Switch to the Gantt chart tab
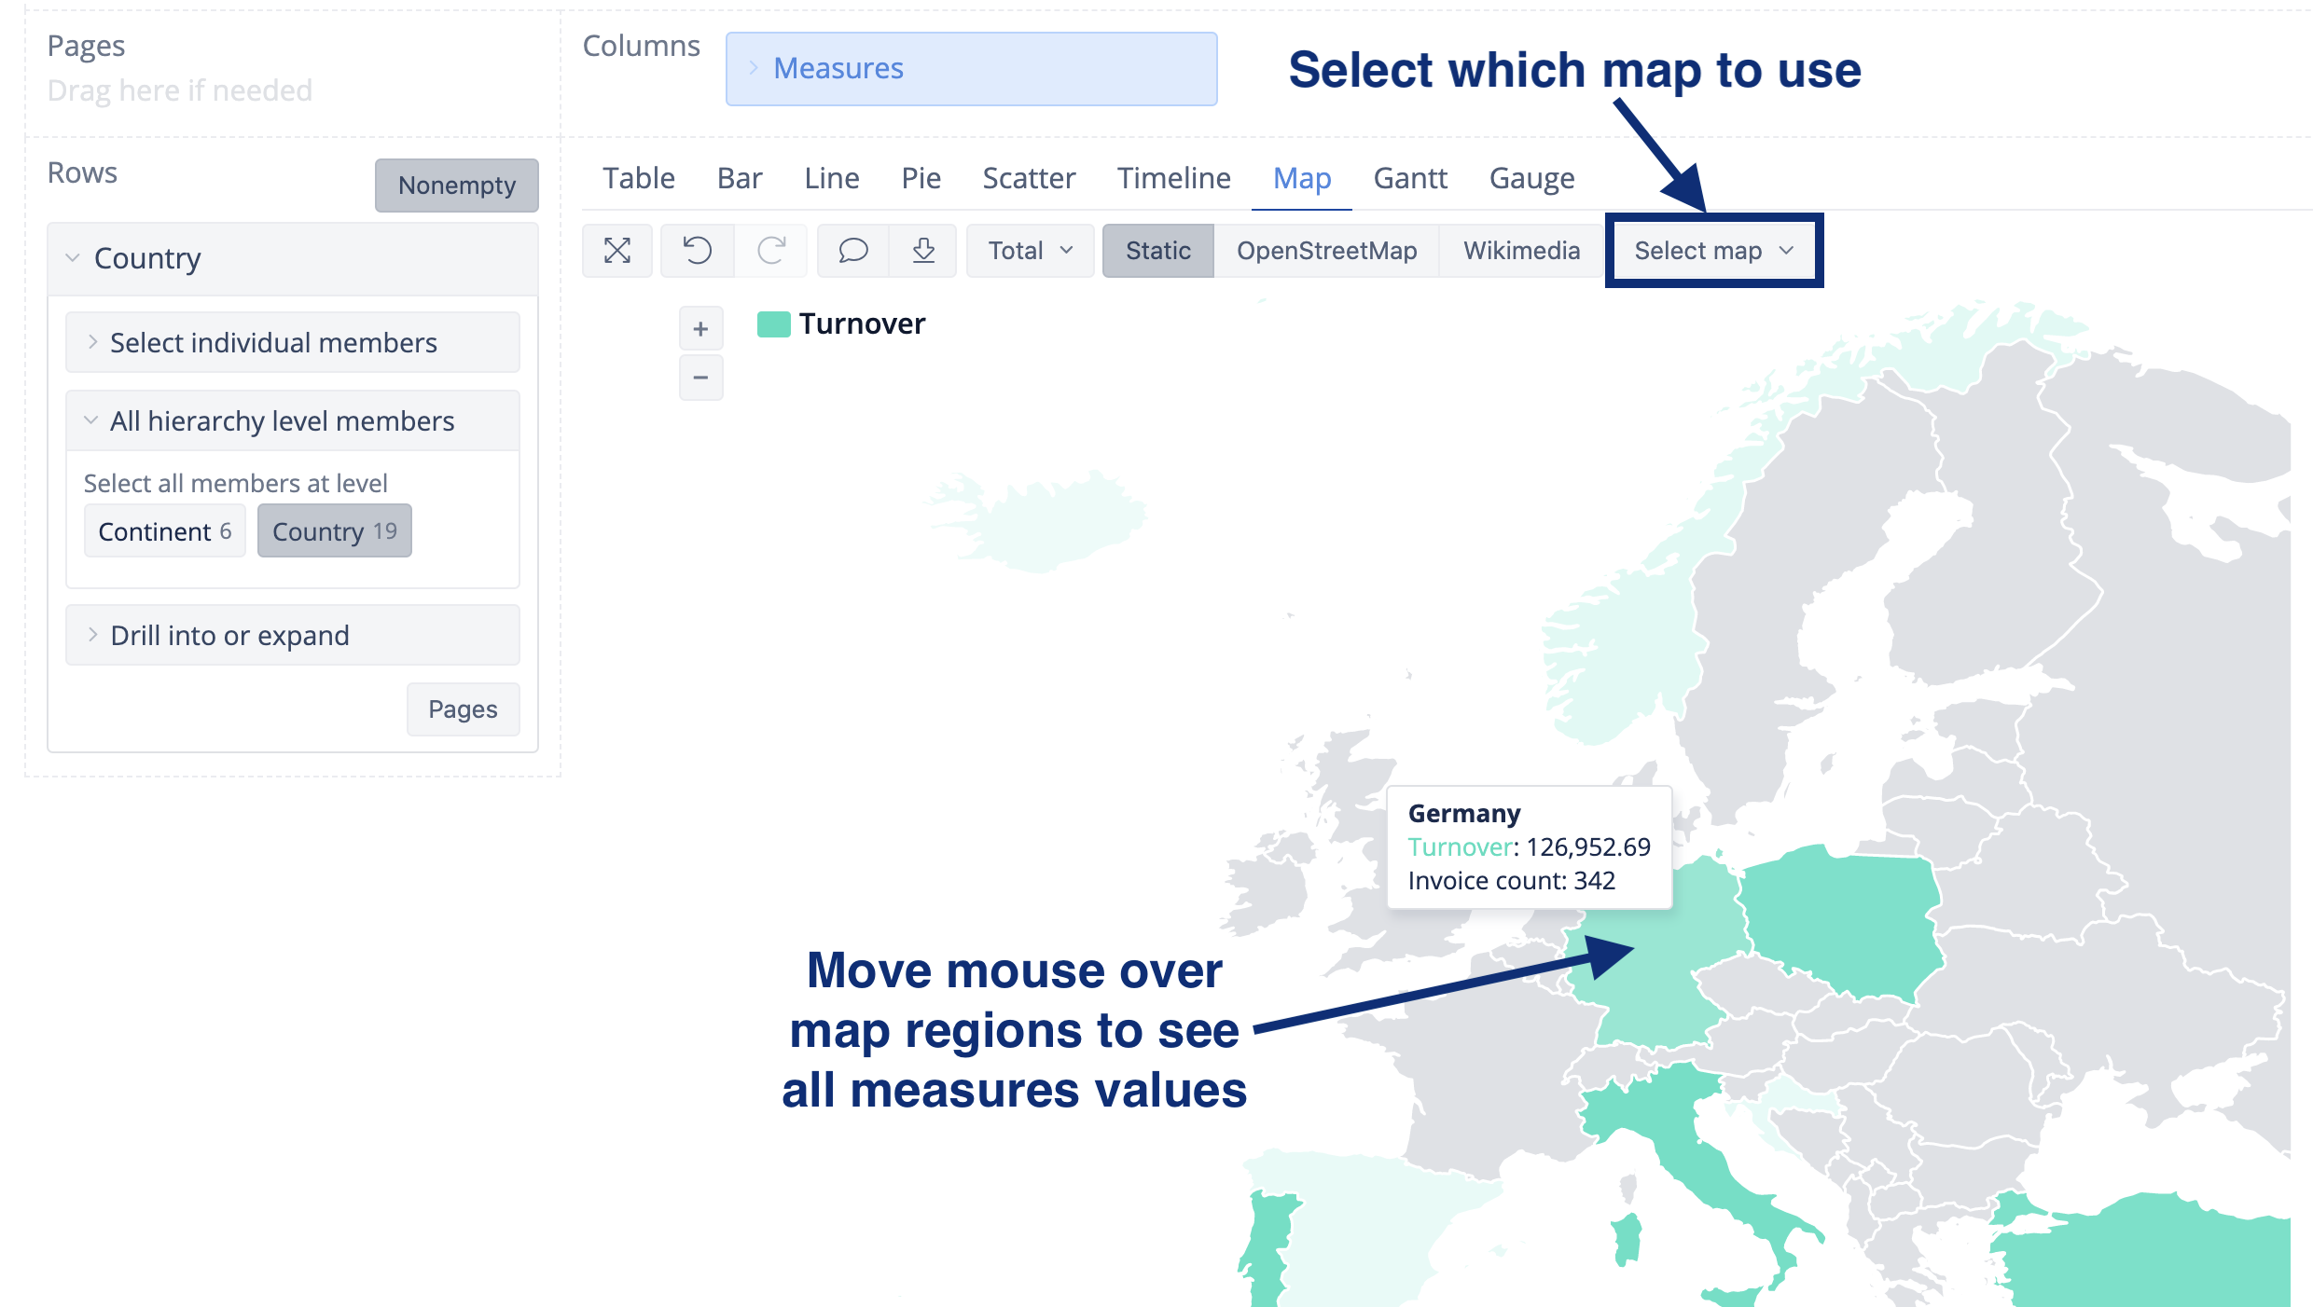This screenshot has width=2313, height=1307. coord(1409,178)
